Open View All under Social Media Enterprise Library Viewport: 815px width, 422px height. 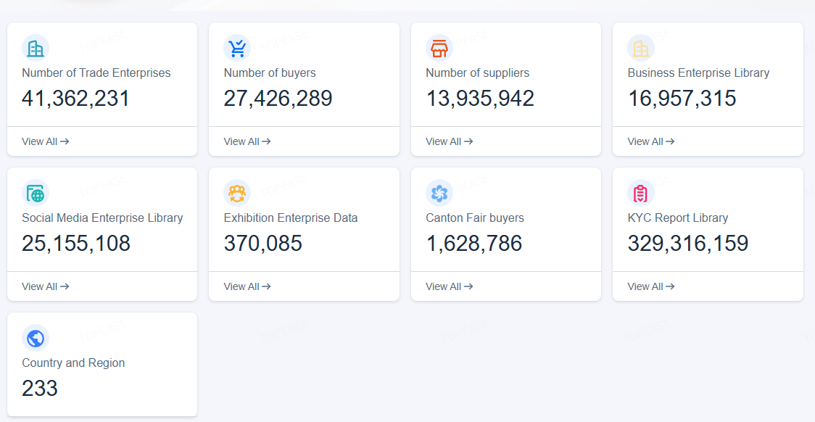(45, 286)
